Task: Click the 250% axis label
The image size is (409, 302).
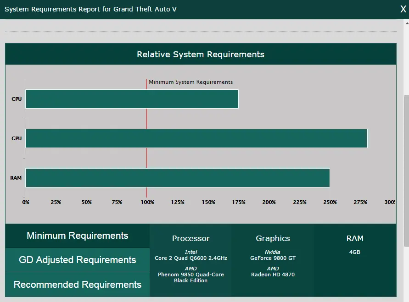Action: tap(330, 202)
